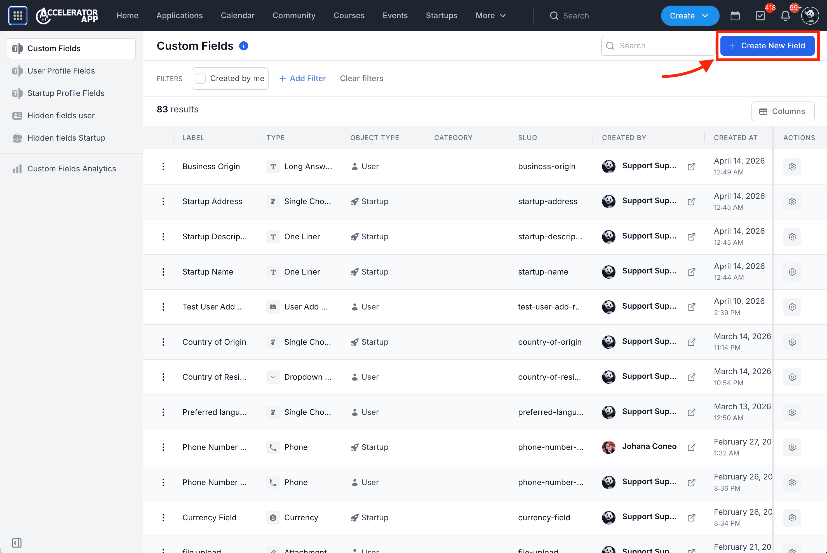Screen dimensions: 827x553
Task: Open row options menu for Currency Field
Action: (x=163, y=517)
